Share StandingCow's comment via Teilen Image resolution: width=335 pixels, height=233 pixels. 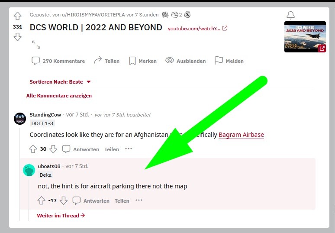click(112, 149)
